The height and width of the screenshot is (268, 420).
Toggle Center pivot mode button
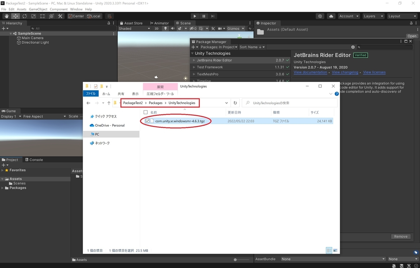point(76,16)
